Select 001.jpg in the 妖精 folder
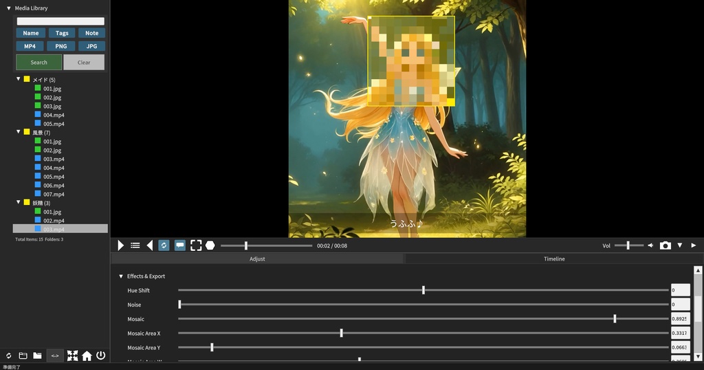Image resolution: width=704 pixels, height=370 pixels. coord(52,212)
